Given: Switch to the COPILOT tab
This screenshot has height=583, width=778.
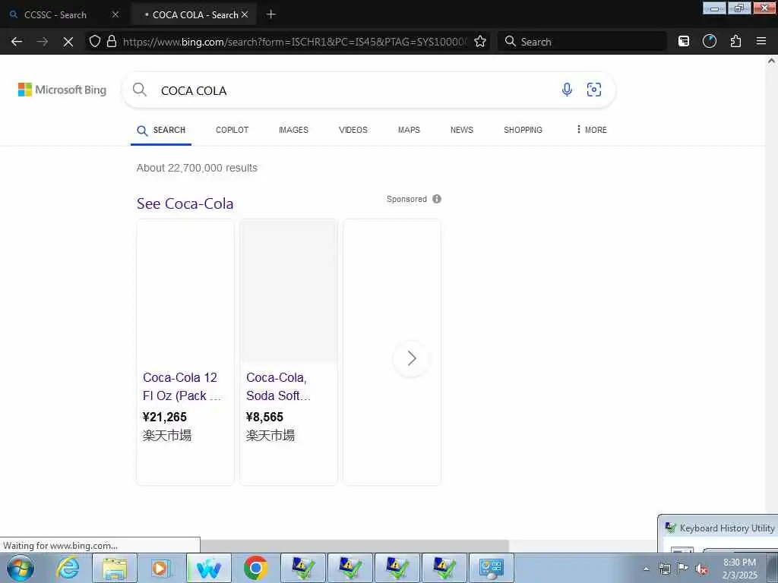Looking at the screenshot, I should [x=232, y=130].
